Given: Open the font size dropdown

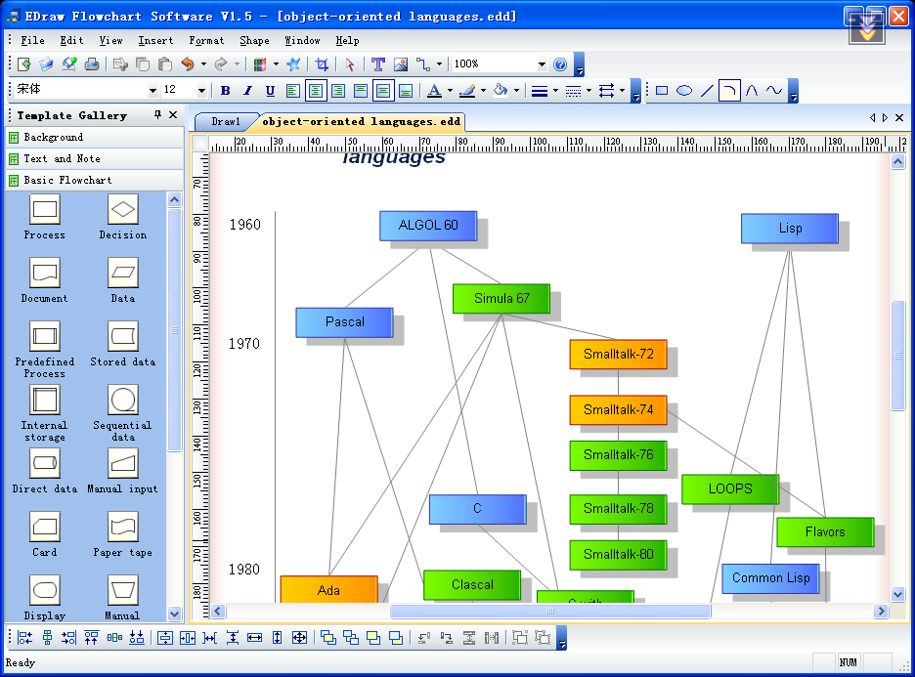Looking at the screenshot, I should click(x=201, y=91).
